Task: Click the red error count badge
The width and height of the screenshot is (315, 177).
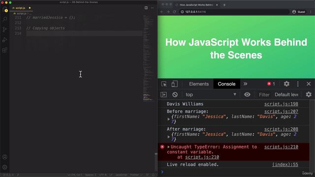Action: pos(271,84)
